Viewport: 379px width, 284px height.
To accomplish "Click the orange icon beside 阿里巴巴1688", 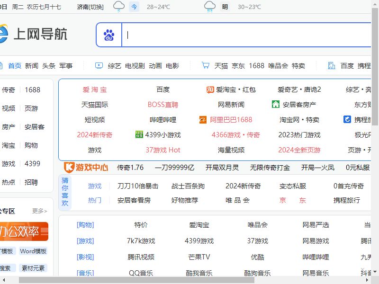I will point(203,120).
